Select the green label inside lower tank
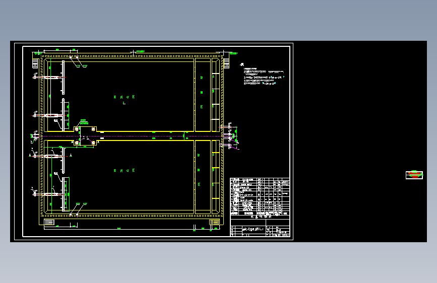The image size is (437, 283). point(124,171)
